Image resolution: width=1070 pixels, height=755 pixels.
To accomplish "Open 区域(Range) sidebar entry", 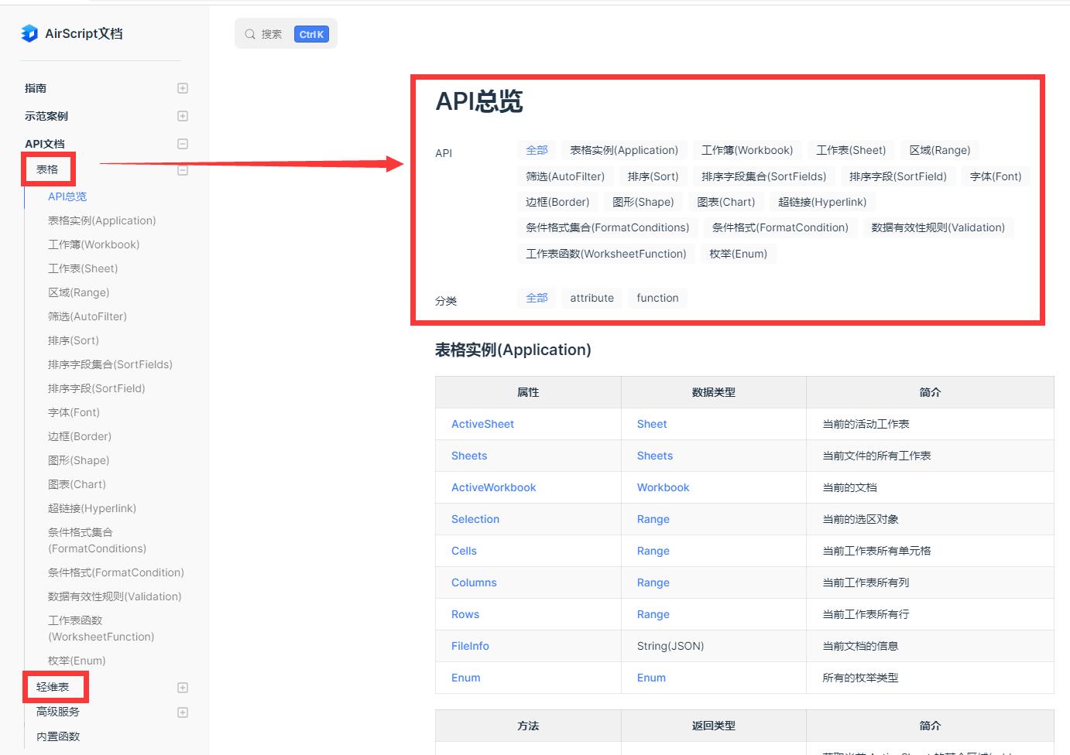I will pos(78,292).
